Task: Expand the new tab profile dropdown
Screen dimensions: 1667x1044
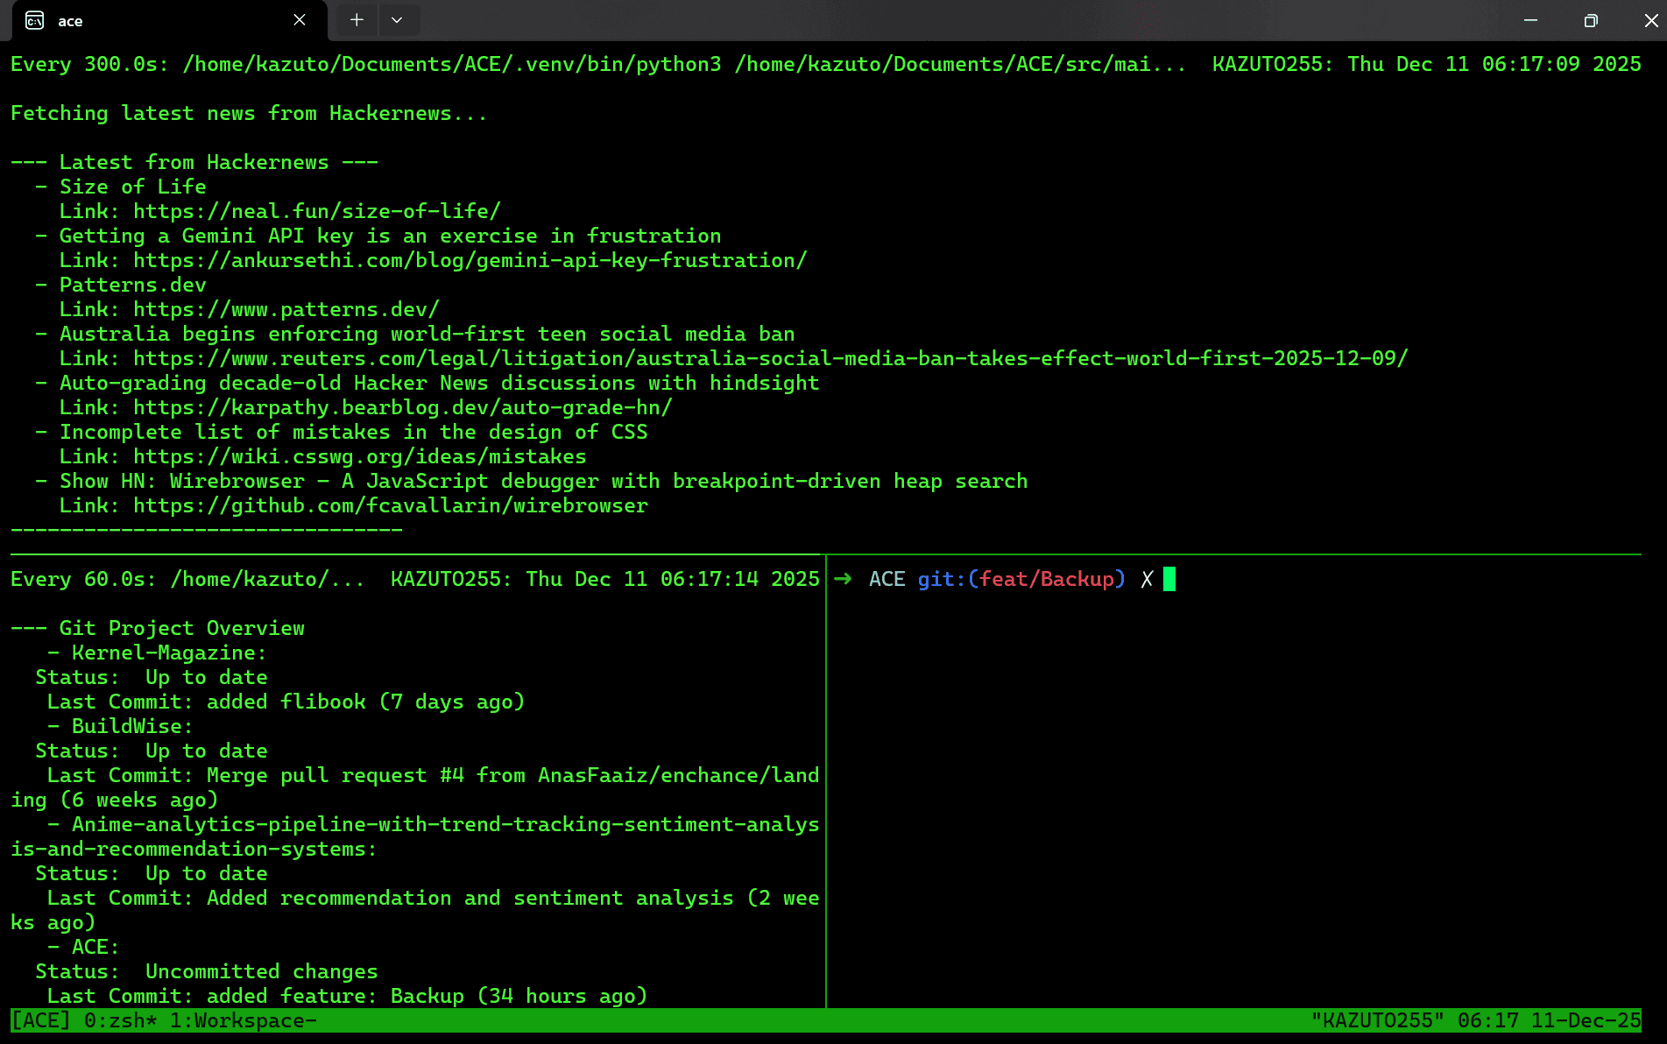Action: pos(397,20)
